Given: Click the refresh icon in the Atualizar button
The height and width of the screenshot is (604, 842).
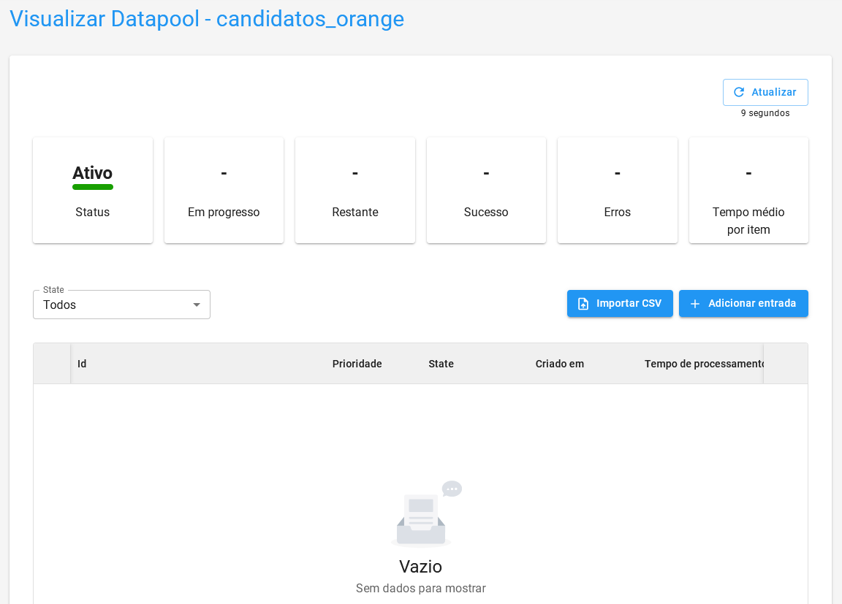Looking at the screenshot, I should coord(740,92).
